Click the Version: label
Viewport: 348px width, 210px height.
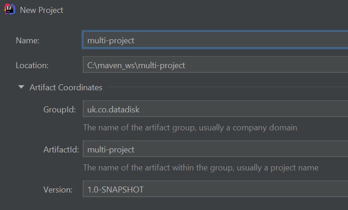(x=58, y=189)
